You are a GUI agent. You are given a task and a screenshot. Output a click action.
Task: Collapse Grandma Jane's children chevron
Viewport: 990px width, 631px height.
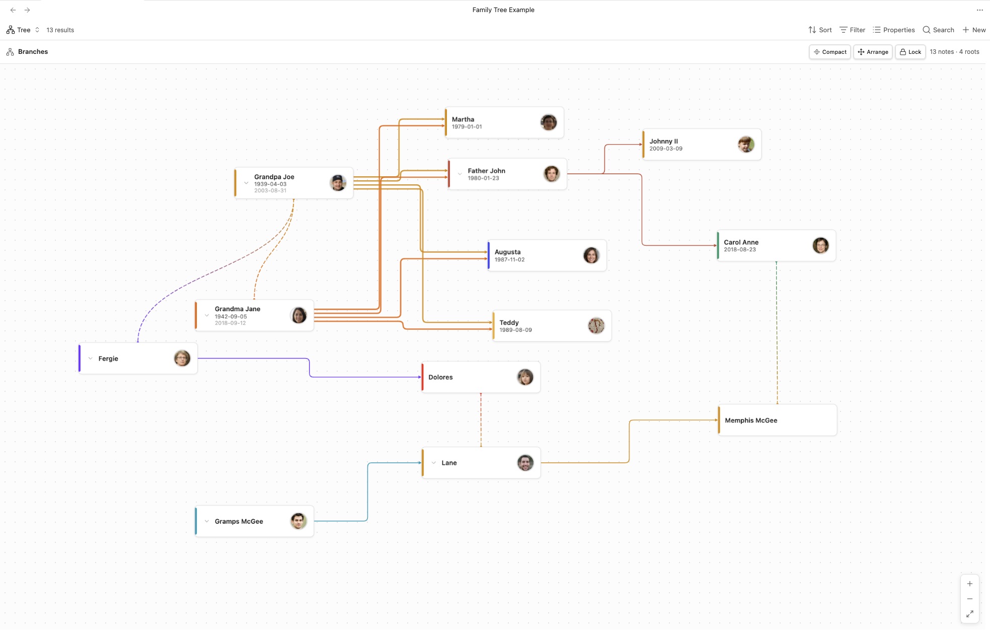(207, 316)
